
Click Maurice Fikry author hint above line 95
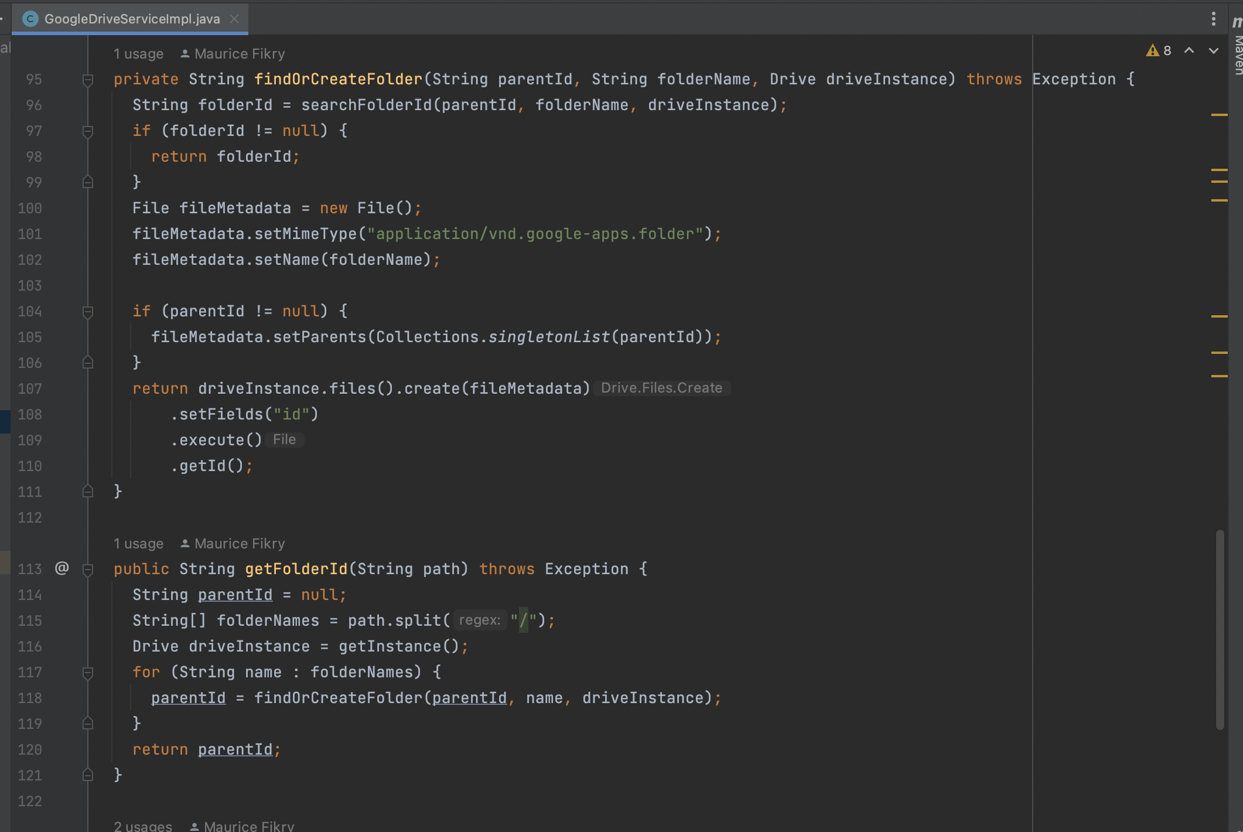point(233,54)
